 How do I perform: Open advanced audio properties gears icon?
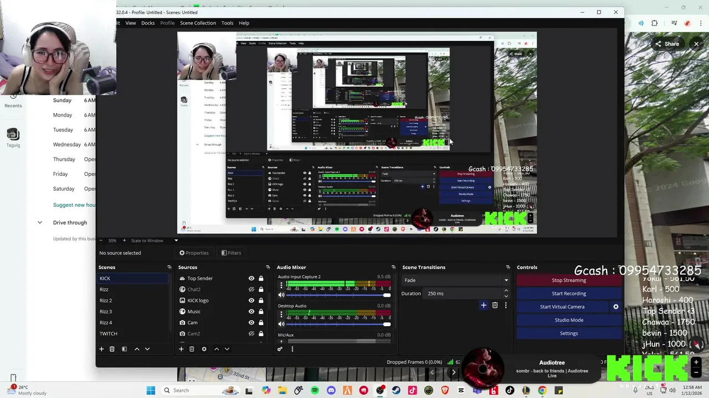click(280, 349)
